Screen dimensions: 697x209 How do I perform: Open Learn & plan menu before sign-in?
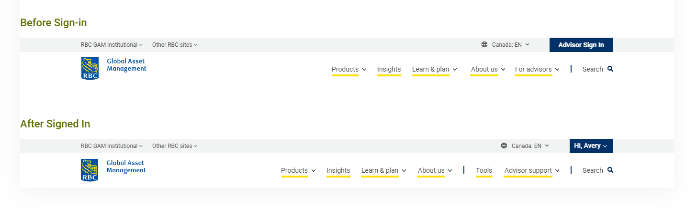coord(435,70)
